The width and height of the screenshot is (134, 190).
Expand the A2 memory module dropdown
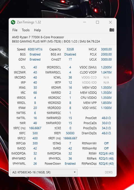pos(44,172)
